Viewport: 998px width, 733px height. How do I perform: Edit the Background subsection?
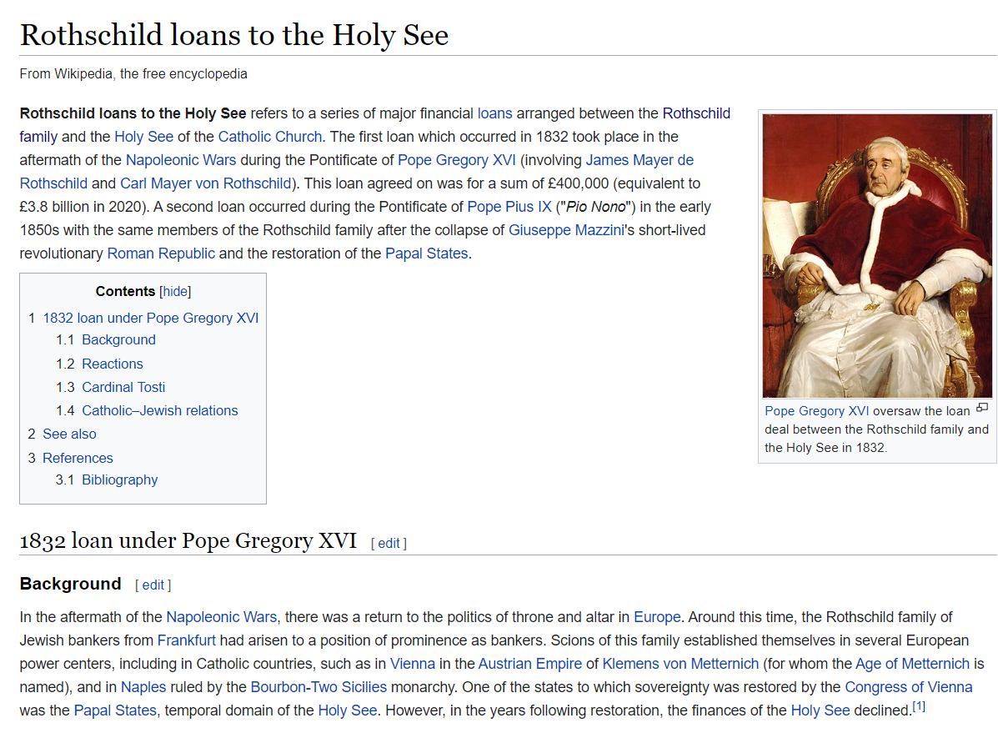(153, 585)
